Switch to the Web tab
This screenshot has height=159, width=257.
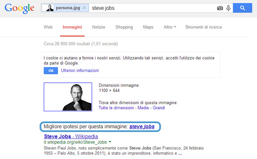pos(48,27)
